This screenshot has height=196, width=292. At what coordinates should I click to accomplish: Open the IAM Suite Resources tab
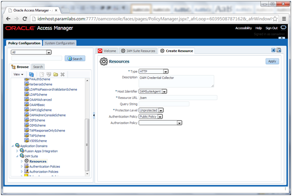coord(138,51)
